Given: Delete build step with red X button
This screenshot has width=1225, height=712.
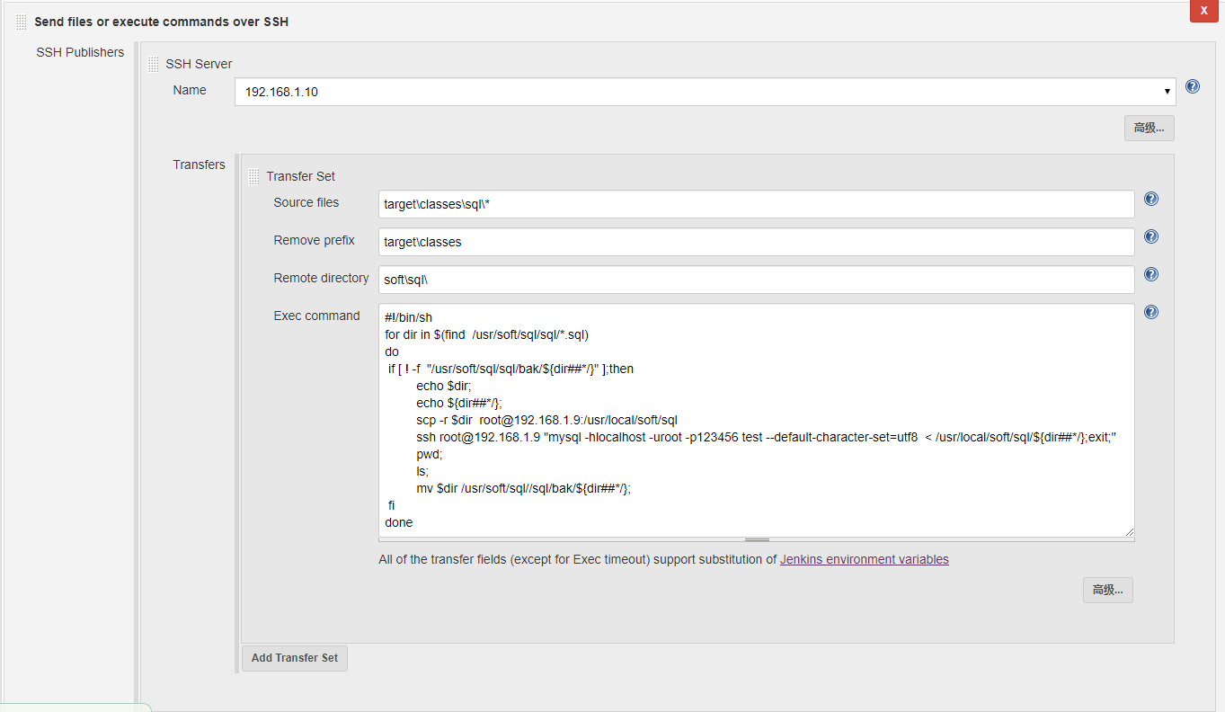Looking at the screenshot, I should pos(1203,10).
